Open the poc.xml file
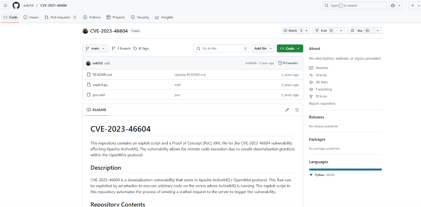 click(99, 95)
